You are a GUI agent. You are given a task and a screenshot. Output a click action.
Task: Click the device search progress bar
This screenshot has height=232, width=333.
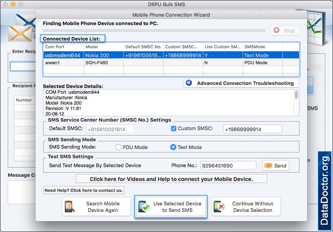pos(154,30)
